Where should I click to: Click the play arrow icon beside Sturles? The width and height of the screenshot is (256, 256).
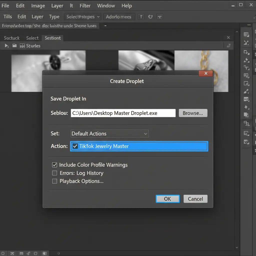(6, 46)
